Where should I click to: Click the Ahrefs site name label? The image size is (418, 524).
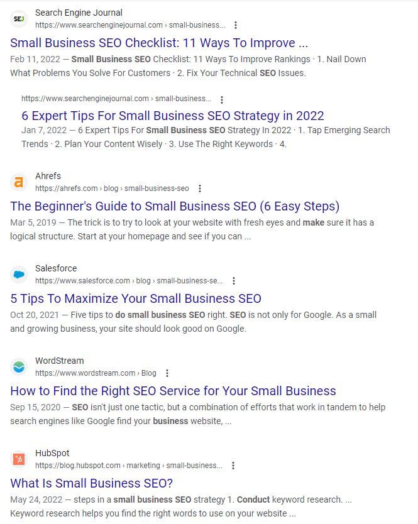point(48,176)
